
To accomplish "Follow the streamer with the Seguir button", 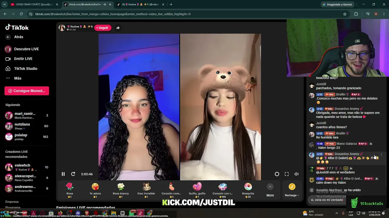I will pyautogui.click(x=102, y=28).
